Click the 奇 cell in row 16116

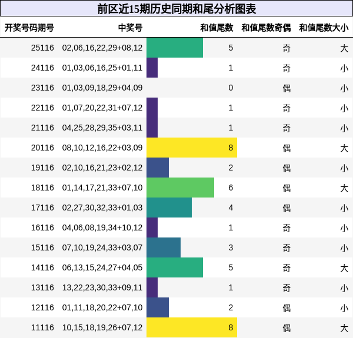pyautogui.click(x=287, y=228)
